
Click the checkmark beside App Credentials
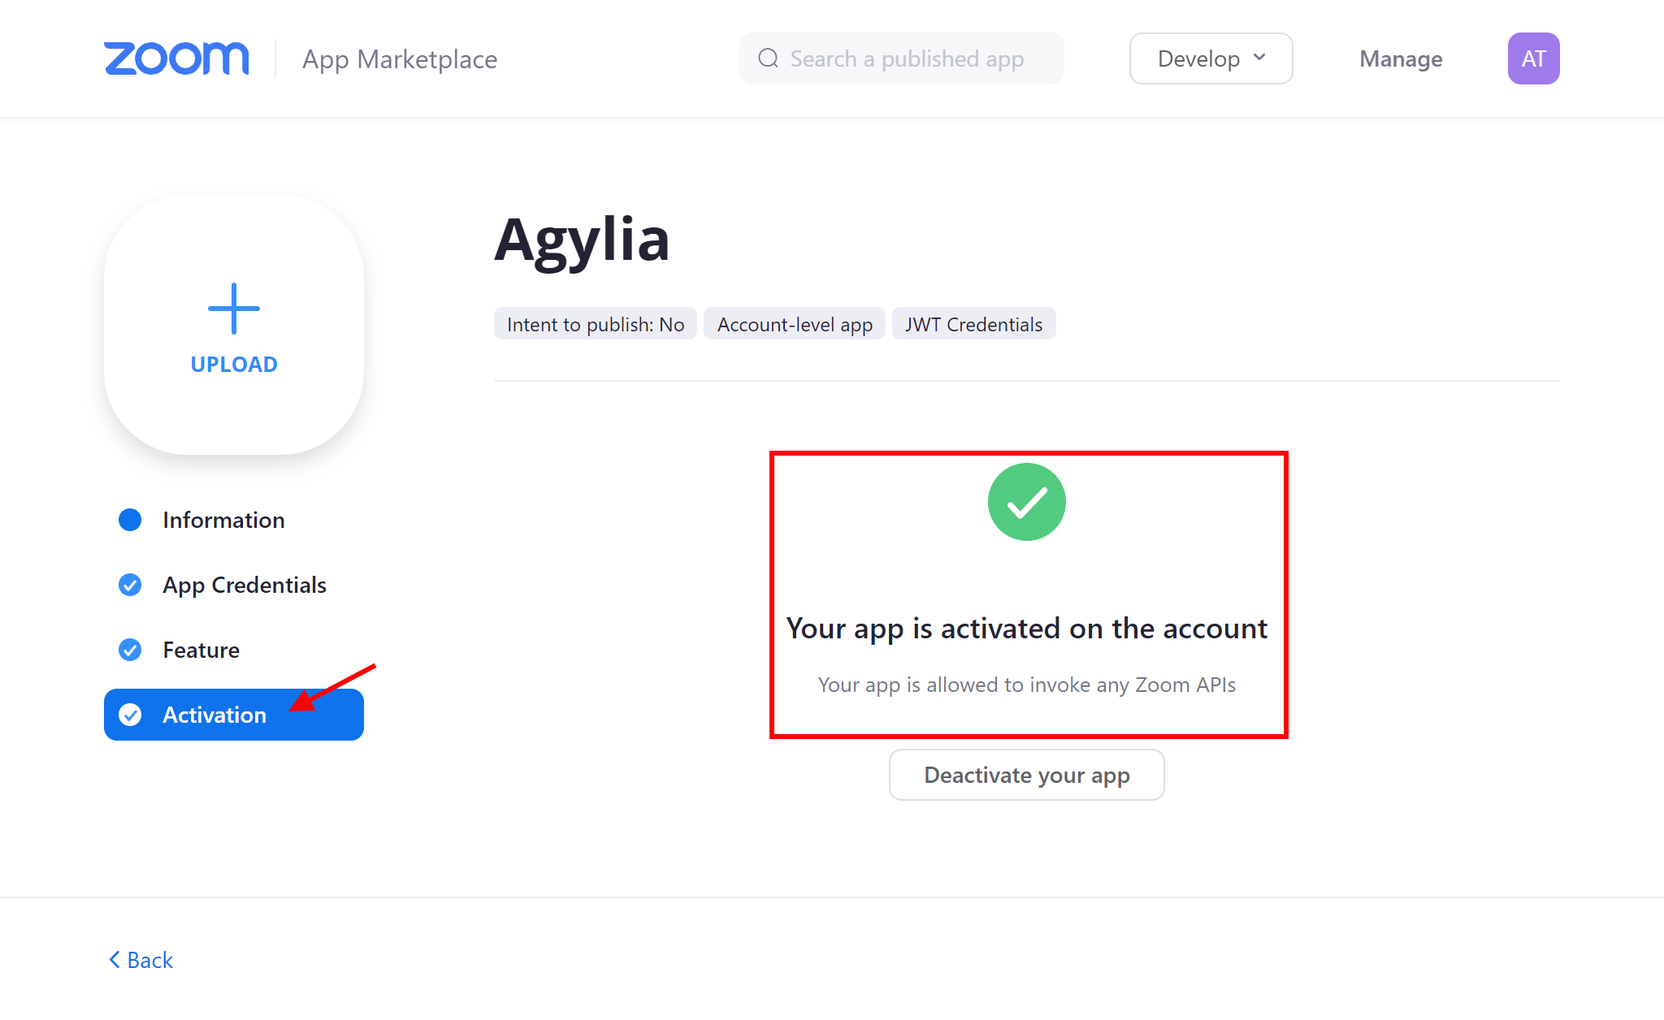pyautogui.click(x=130, y=585)
